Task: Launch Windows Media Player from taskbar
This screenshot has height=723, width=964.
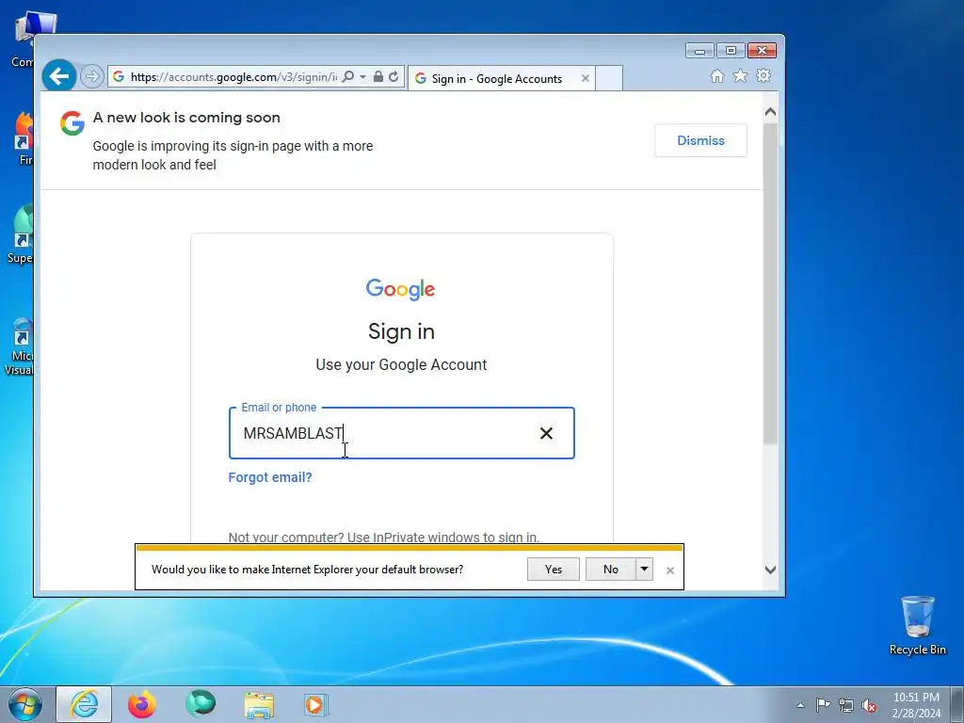Action: pyautogui.click(x=316, y=704)
